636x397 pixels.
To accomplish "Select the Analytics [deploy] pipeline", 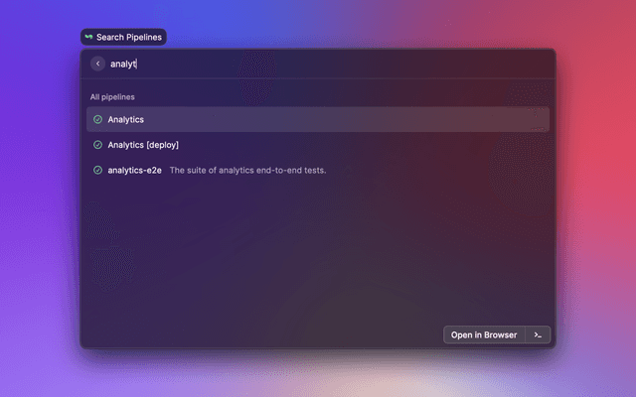I will [318, 145].
